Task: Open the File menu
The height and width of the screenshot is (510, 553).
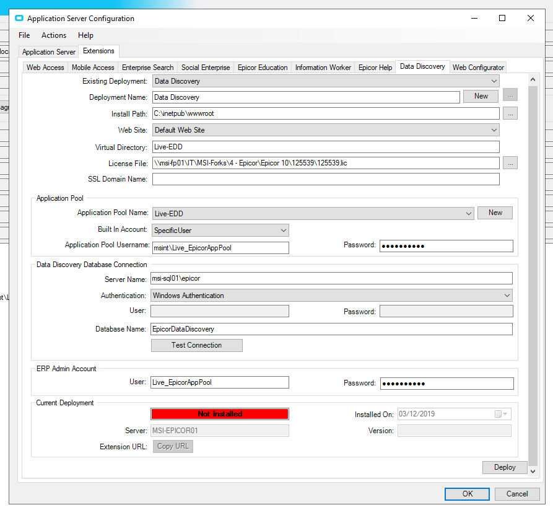Action: click(24, 35)
